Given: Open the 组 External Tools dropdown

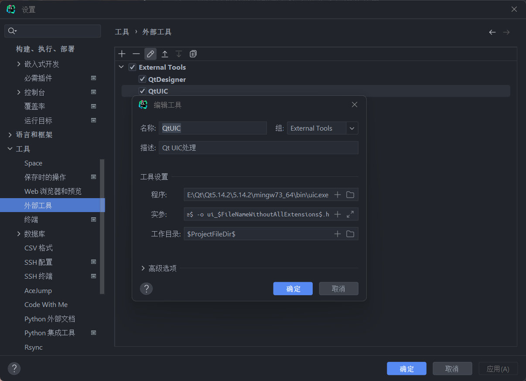Looking at the screenshot, I should click(352, 128).
